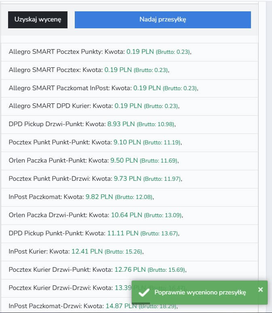Select InPost Paczkomat 9.82 PLN quote
Image resolution: width=272 pixels, height=313 pixels.
tap(81, 197)
